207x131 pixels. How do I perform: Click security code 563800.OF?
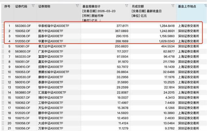click(x=23, y=51)
